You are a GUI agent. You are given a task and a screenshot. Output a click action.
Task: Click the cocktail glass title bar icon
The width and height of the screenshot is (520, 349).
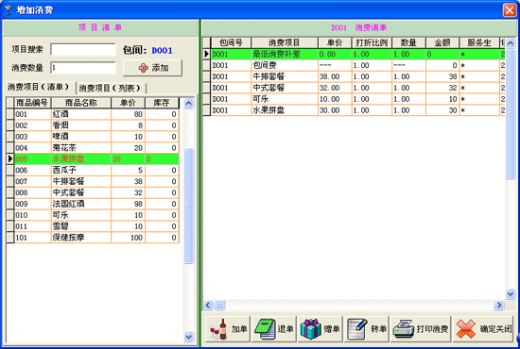pos(8,10)
